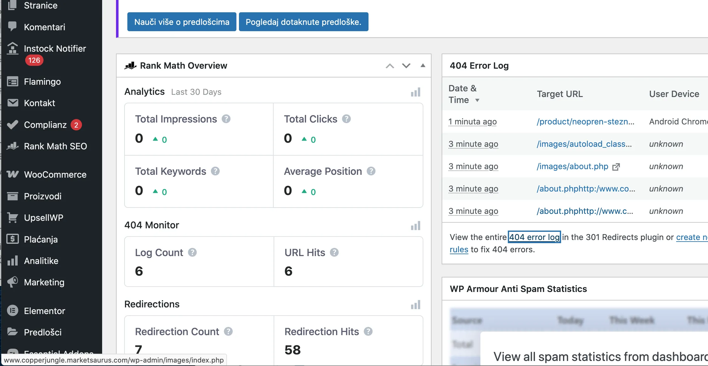This screenshot has width=708, height=366.
Task: Click help icon next to Redirection Count
Action: pyautogui.click(x=228, y=331)
